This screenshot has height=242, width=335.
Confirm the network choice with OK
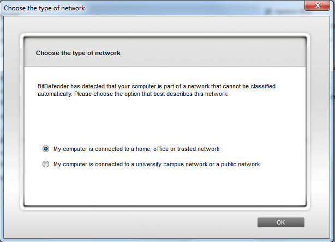click(280, 222)
